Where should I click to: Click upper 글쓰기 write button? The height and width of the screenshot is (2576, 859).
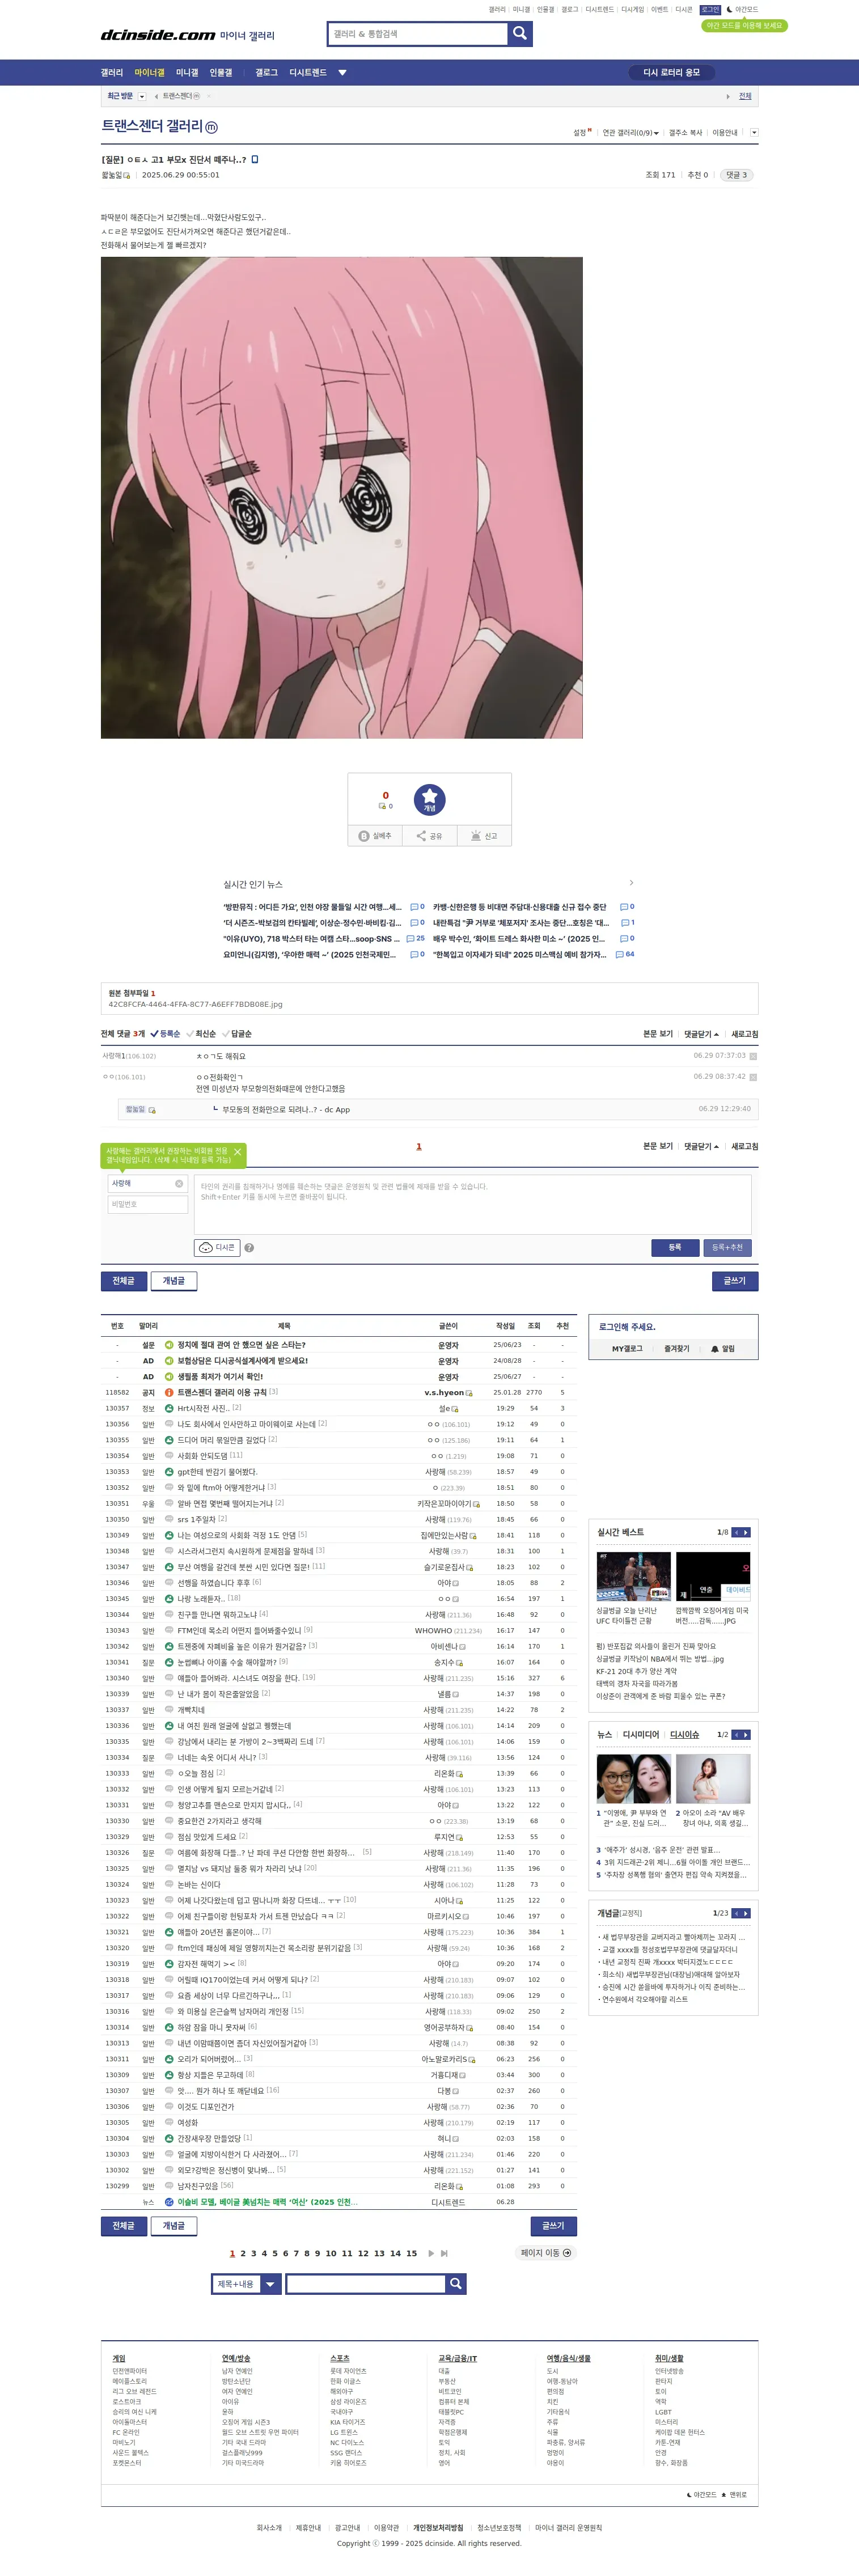click(735, 1280)
